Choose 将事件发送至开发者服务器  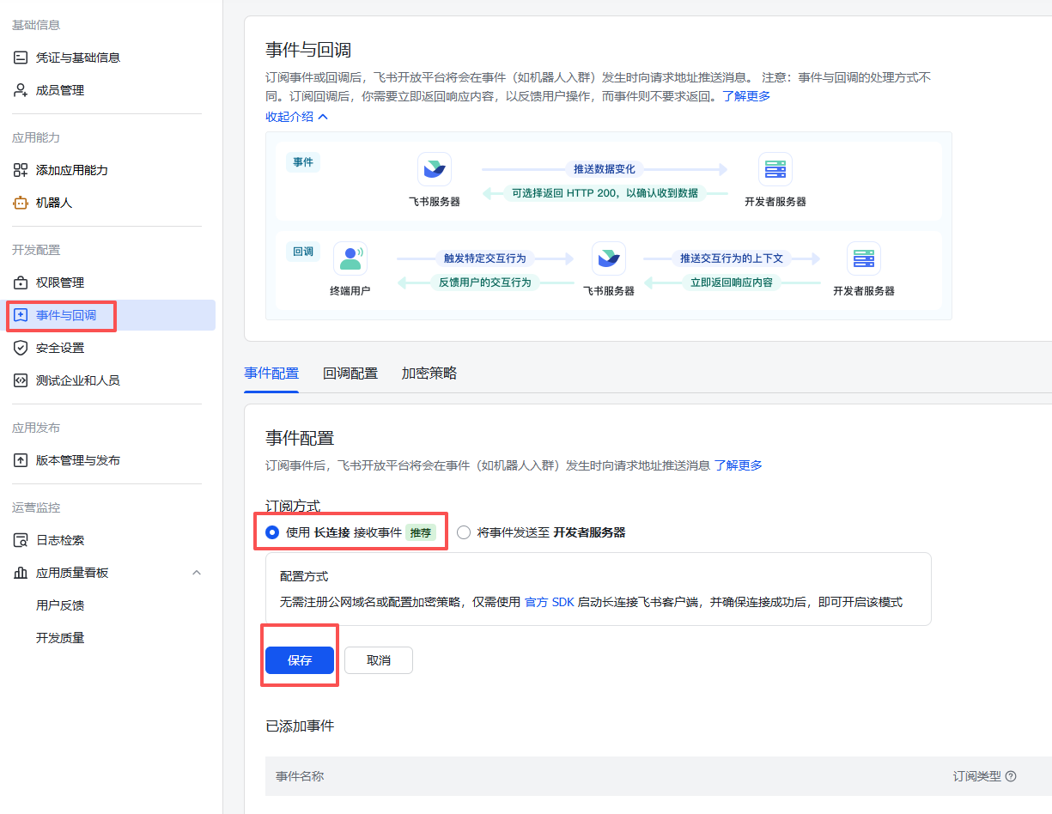pos(464,532)
